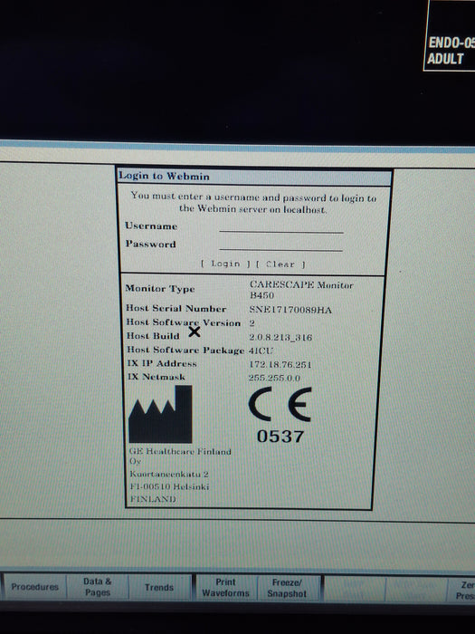
Task: Click the Login button
Action: point(225,264)
